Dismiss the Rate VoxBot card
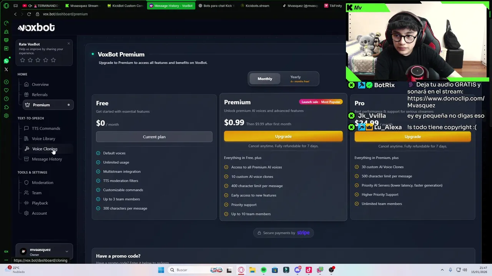This screenshot has height=276, width=492. click(68, 43)
